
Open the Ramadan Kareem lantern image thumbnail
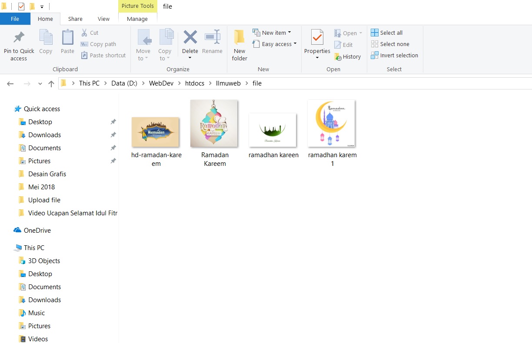pyautogui.click(x=214, y=123)
